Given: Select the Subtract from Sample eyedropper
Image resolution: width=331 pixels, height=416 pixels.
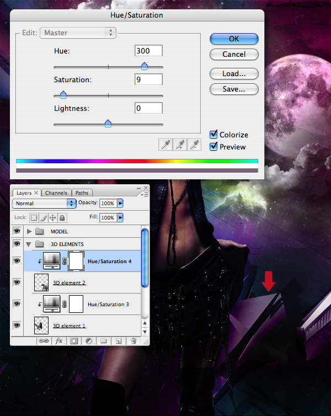Looking at the screenshot, I should tap(194, 145).
